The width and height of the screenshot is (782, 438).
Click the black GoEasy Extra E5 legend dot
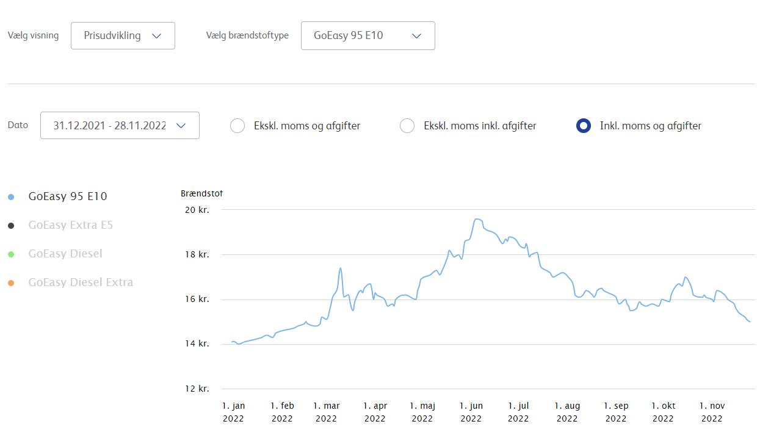point(11,226)
